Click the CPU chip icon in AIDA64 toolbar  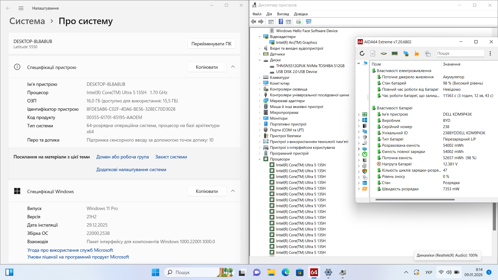tap(384, 53)
